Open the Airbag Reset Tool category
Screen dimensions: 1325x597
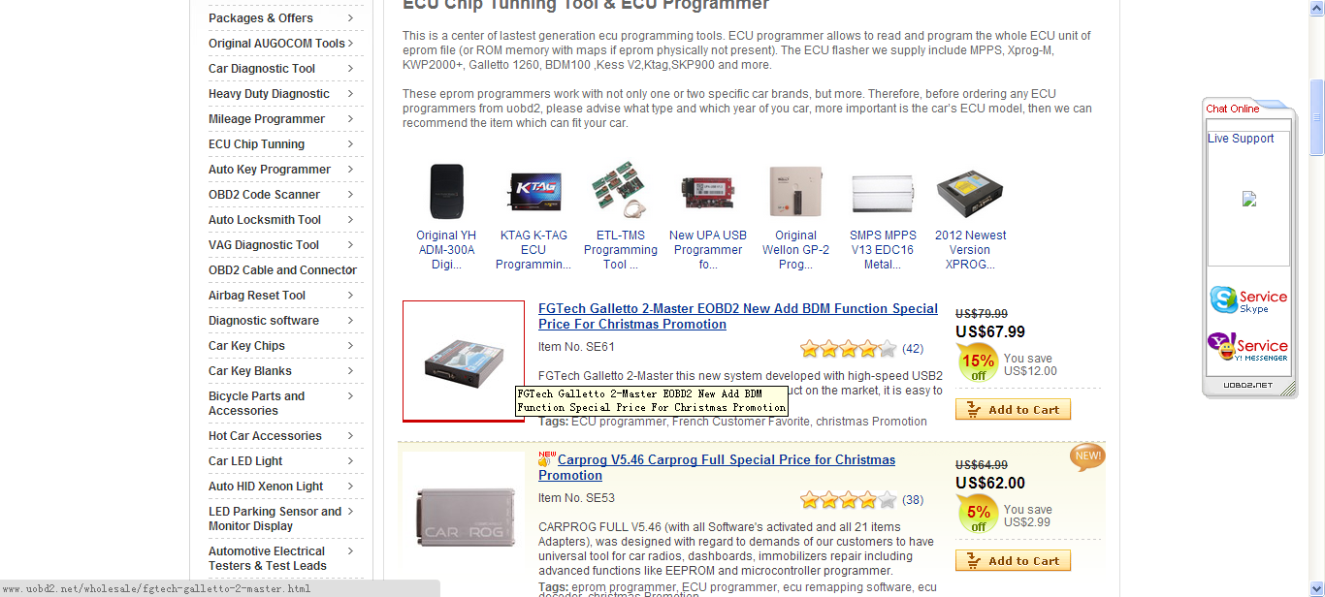[257, 296]
